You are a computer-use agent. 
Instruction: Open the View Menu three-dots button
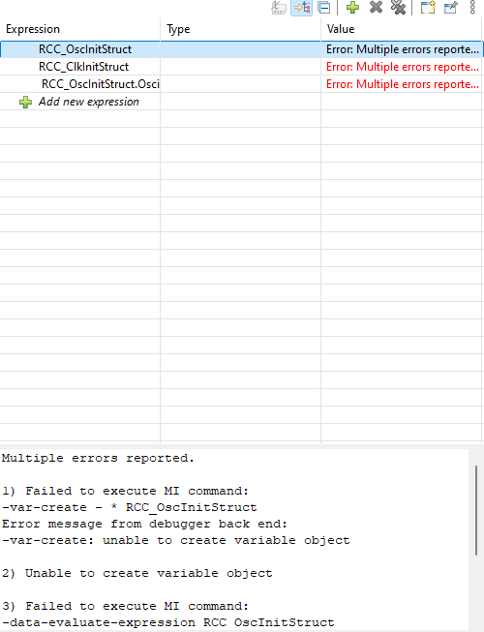click(x=472, y=7)
